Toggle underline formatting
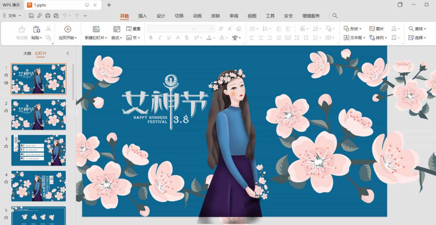Screen dimensions: 436x225 169,38
